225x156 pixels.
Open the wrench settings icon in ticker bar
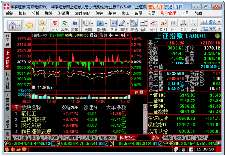coord(219,143)
